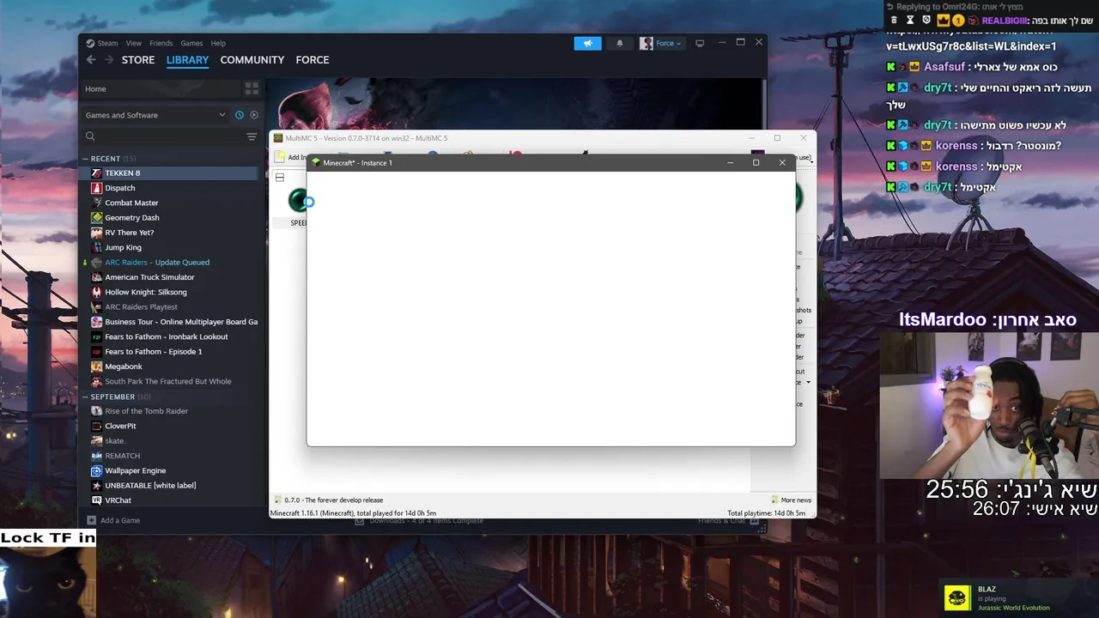Click Add a Game button
This screenshot has width=1099, height=618.
click(x=113, y=520)
